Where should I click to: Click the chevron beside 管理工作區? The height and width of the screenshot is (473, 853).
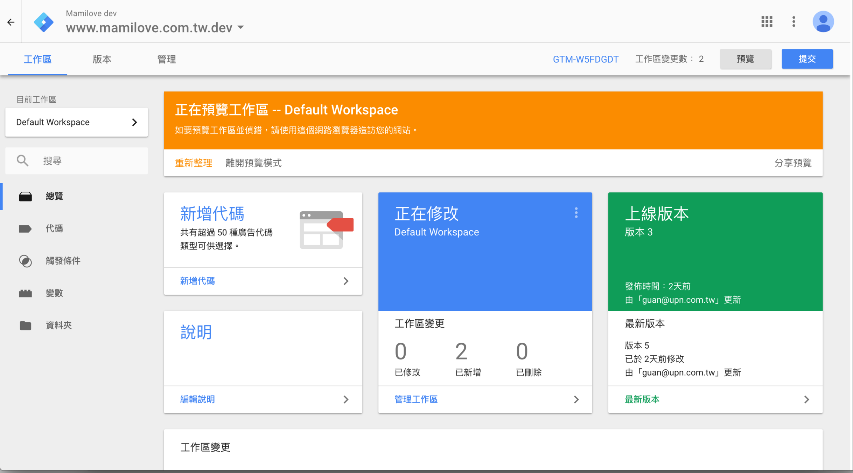576,399
